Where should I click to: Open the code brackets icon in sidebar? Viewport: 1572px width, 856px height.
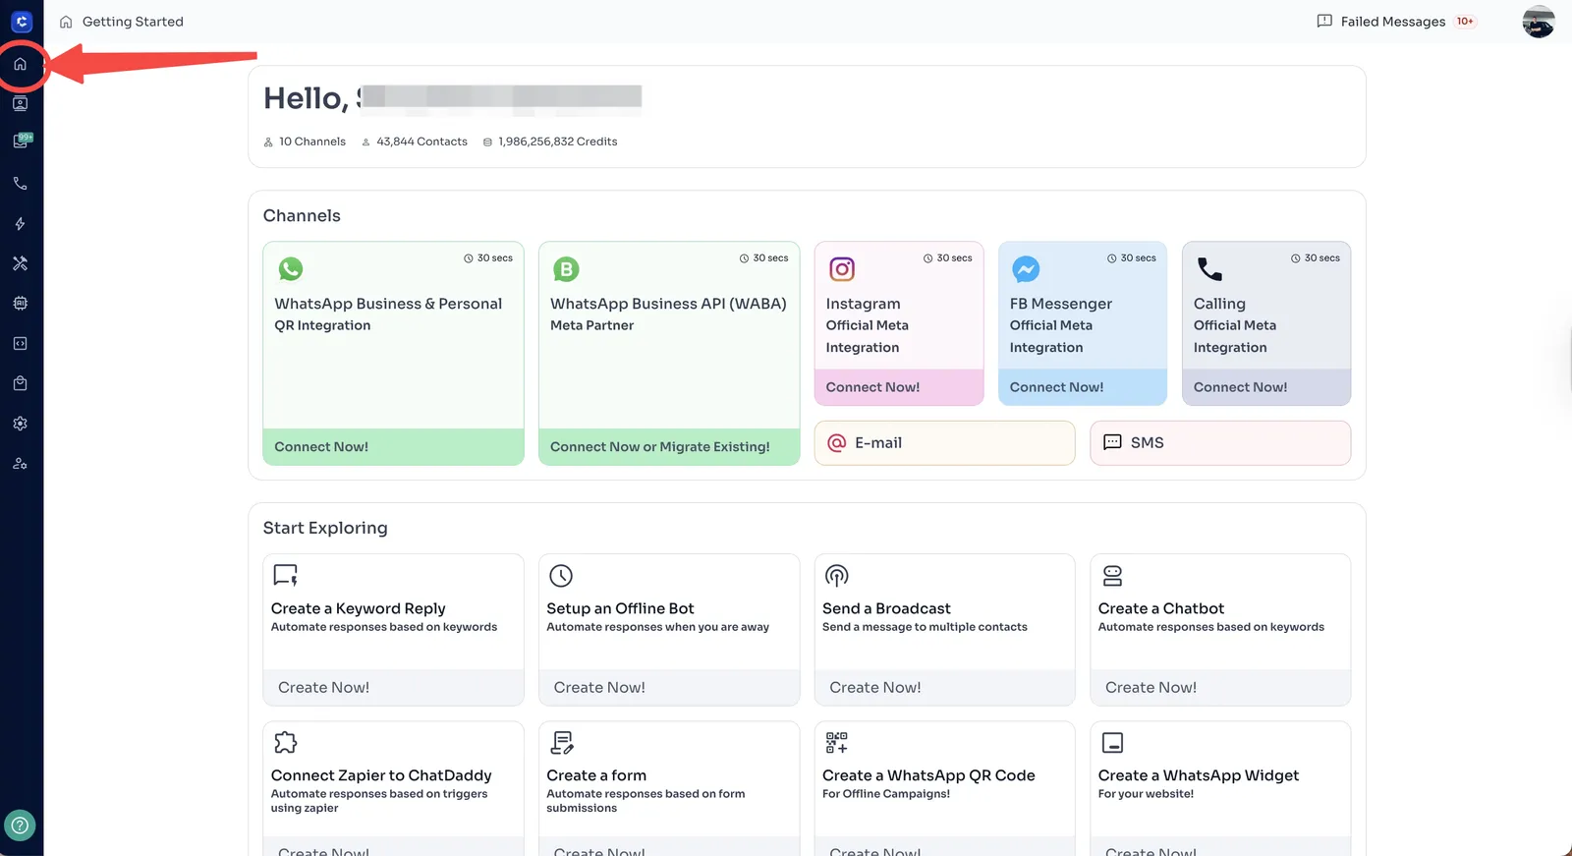(x=20, y=344)
